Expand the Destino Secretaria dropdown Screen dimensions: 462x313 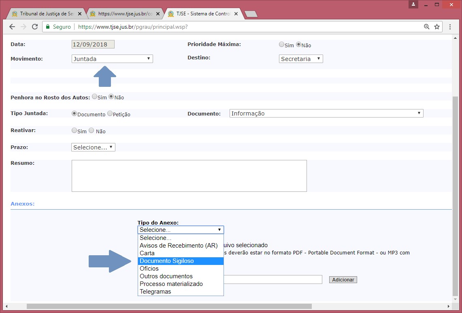click(301, 59)
